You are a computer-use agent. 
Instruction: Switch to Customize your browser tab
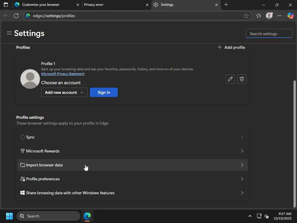pos(47,5)
